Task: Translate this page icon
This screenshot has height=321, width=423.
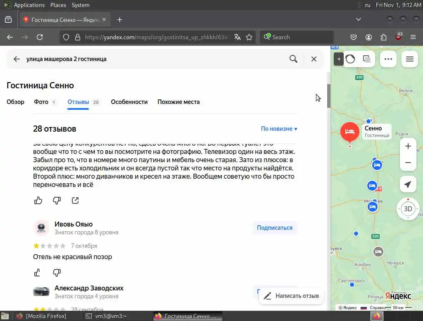Action: coord(238,37)
